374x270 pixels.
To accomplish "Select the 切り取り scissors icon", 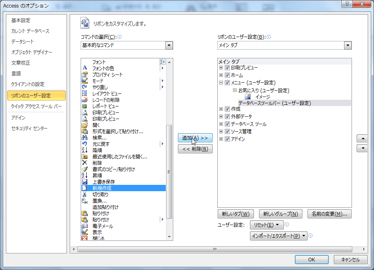I will (85, 195).
